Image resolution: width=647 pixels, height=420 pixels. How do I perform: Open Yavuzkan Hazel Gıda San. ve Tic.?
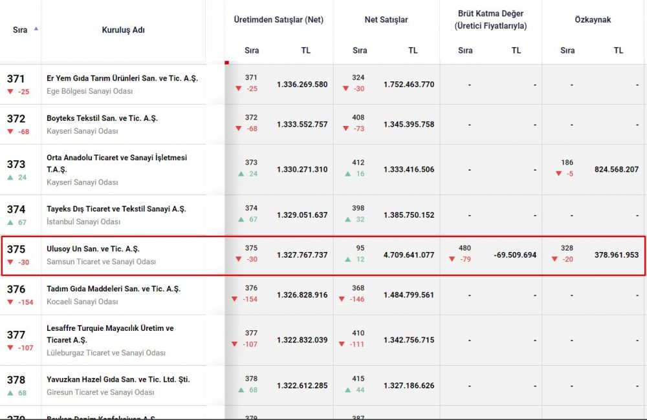coord(118,379)
